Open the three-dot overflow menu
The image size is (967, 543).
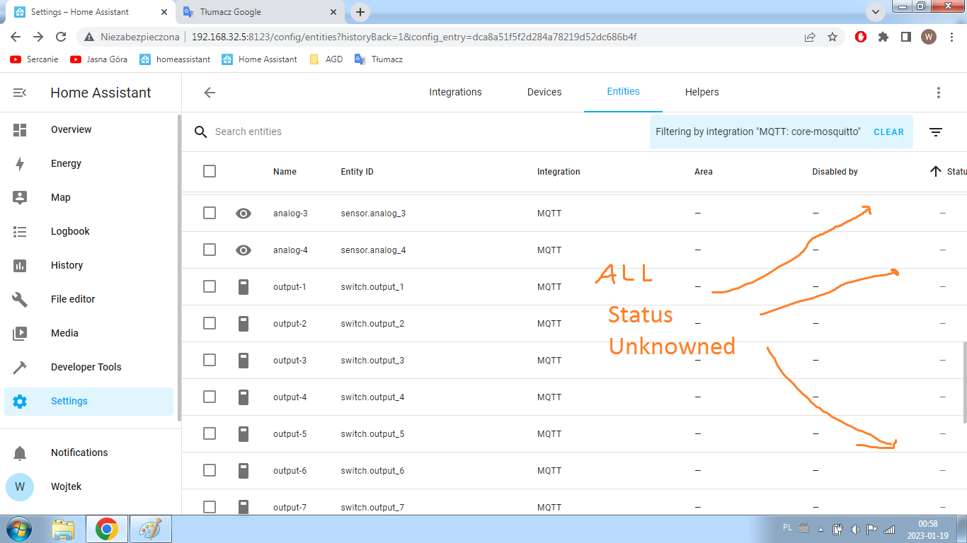pos(939,93)
